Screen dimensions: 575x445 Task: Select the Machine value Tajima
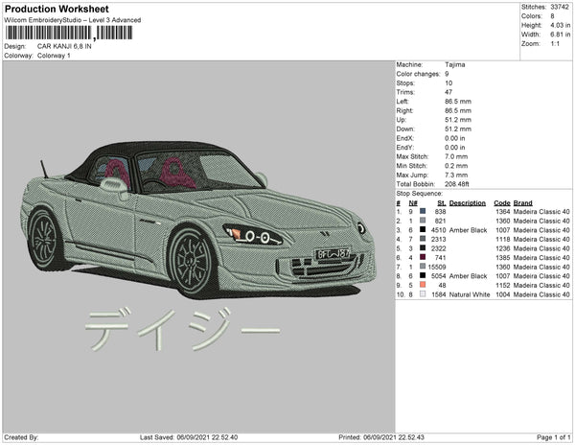click(x=456, y=64)
